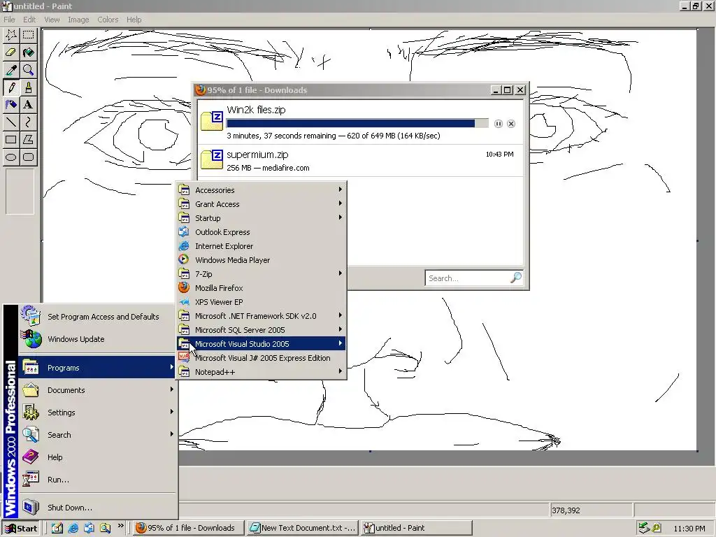Choose the Eraser tool in Paint
The height and width of the screenshot is (537, 716).
11,52
